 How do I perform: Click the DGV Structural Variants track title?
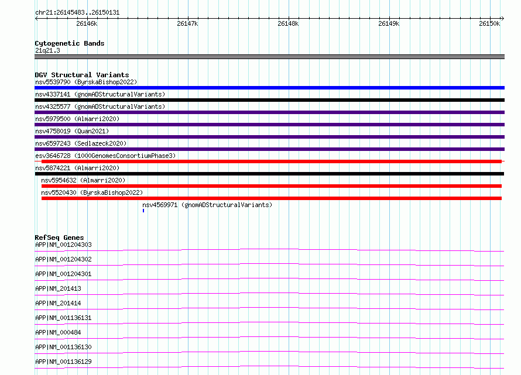pyautogui.click(x=82, y=75)
